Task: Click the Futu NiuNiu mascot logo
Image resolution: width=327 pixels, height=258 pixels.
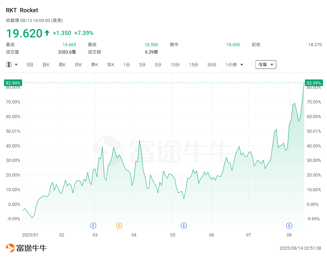Action: pos(11,247)
